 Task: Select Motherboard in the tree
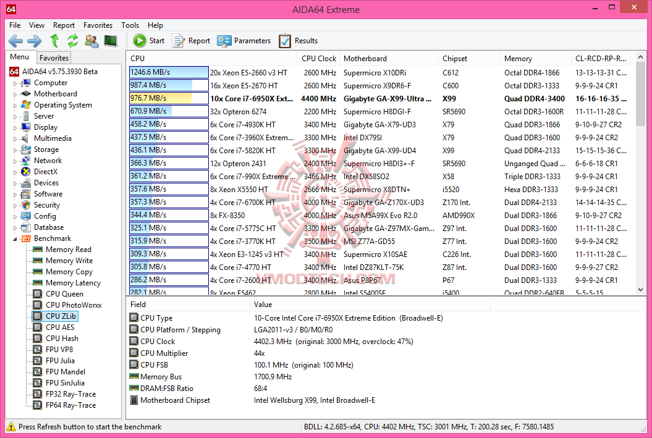point(55,94)
